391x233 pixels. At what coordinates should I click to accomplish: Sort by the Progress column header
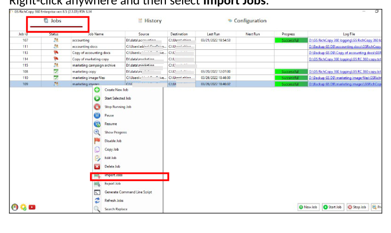click(x=288, y=34)
